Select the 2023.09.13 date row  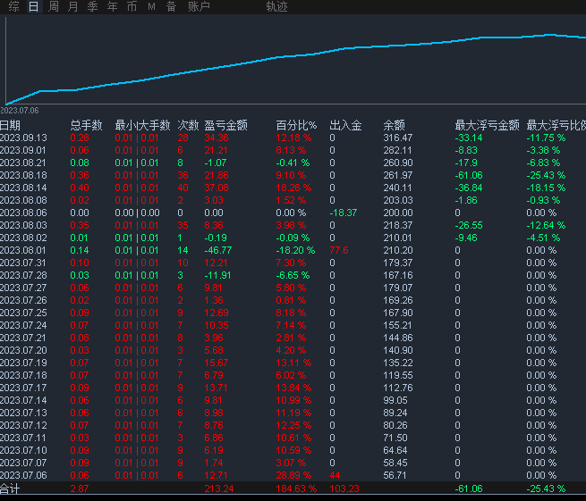tap(23, 138)
